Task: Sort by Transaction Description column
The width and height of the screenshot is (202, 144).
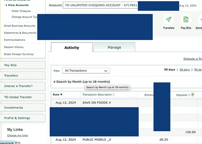Action: point(98,94)
